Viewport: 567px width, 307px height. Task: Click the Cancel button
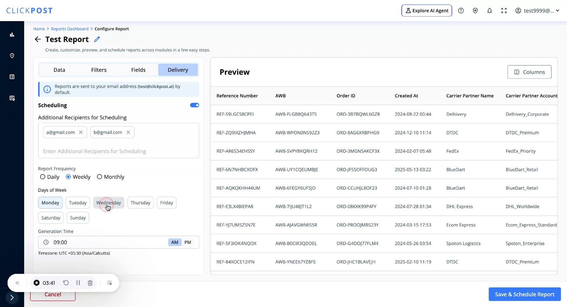click(53, 295)
